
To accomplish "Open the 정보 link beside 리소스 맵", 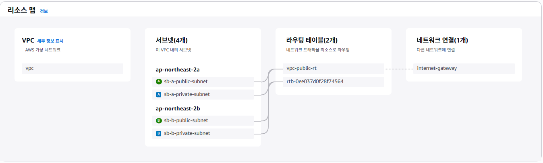I will 44,11.
